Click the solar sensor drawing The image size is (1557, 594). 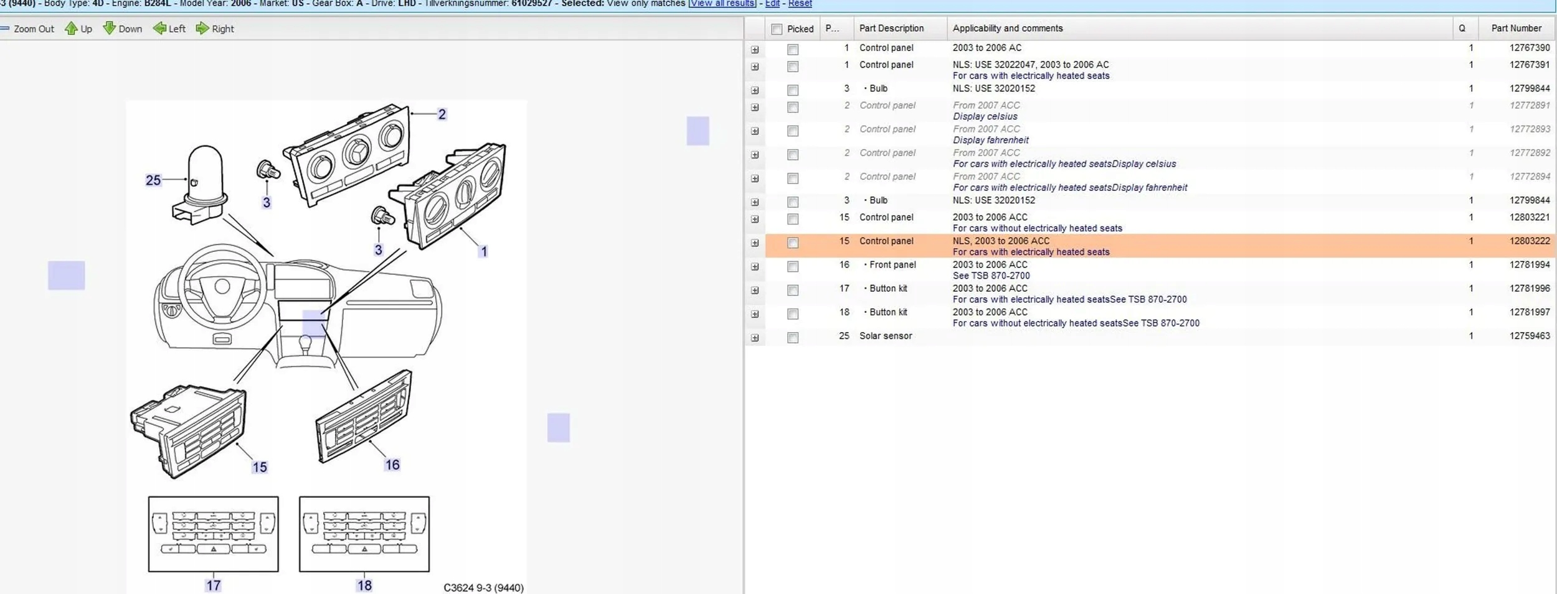point(199,185)
